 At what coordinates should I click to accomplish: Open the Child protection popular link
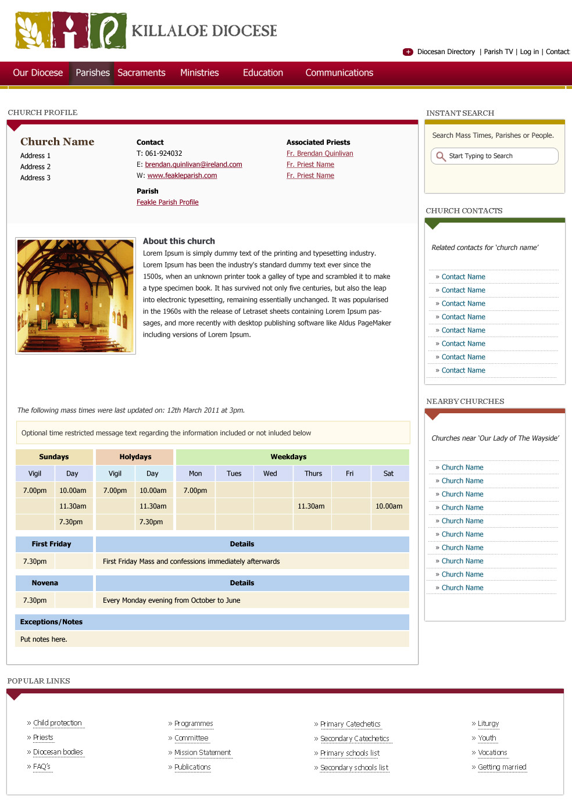(58, 723)
